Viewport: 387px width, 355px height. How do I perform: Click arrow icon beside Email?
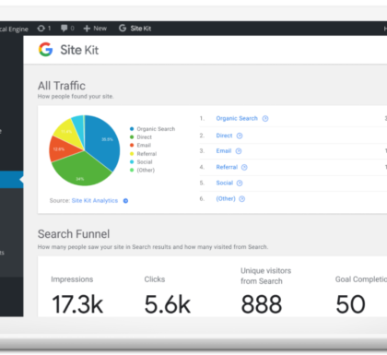pos(239,151)
